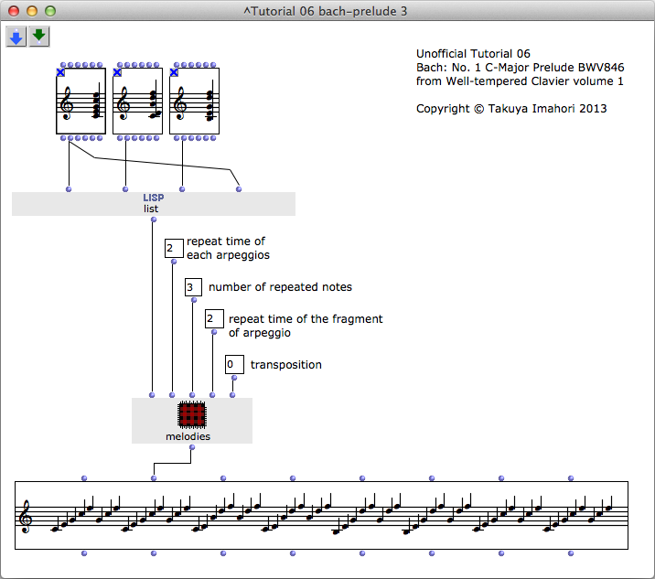
Task: Click the transposition value box
Action: (234, 364)
